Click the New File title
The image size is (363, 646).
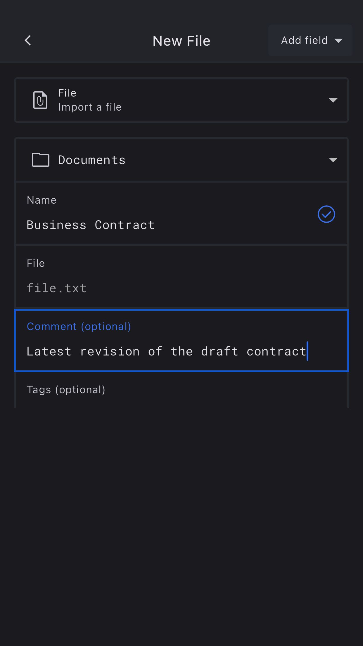(x=181, y=41)
